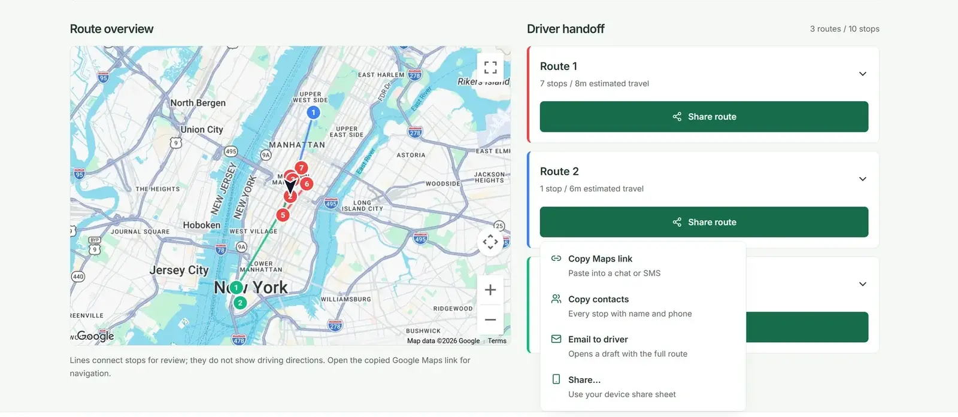Click 'ASTORIA' label on the map
Image resolution: width=958 pixels, height=417 pixels.
click(x=411, y=155)
